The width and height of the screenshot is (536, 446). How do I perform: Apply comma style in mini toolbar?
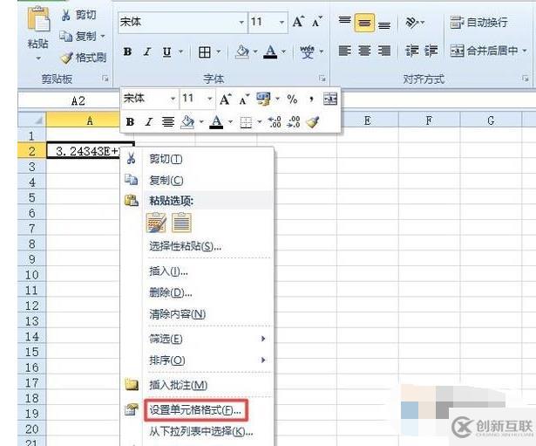point(311,99)
